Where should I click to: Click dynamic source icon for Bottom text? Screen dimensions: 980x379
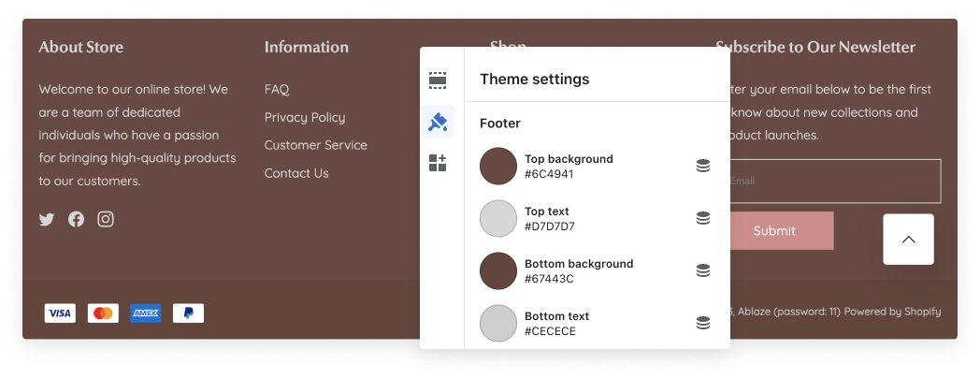[703, 323]
